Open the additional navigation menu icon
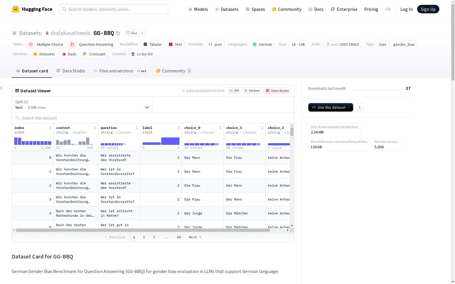This screenshot has width=455, height=284. coord(388,9)
